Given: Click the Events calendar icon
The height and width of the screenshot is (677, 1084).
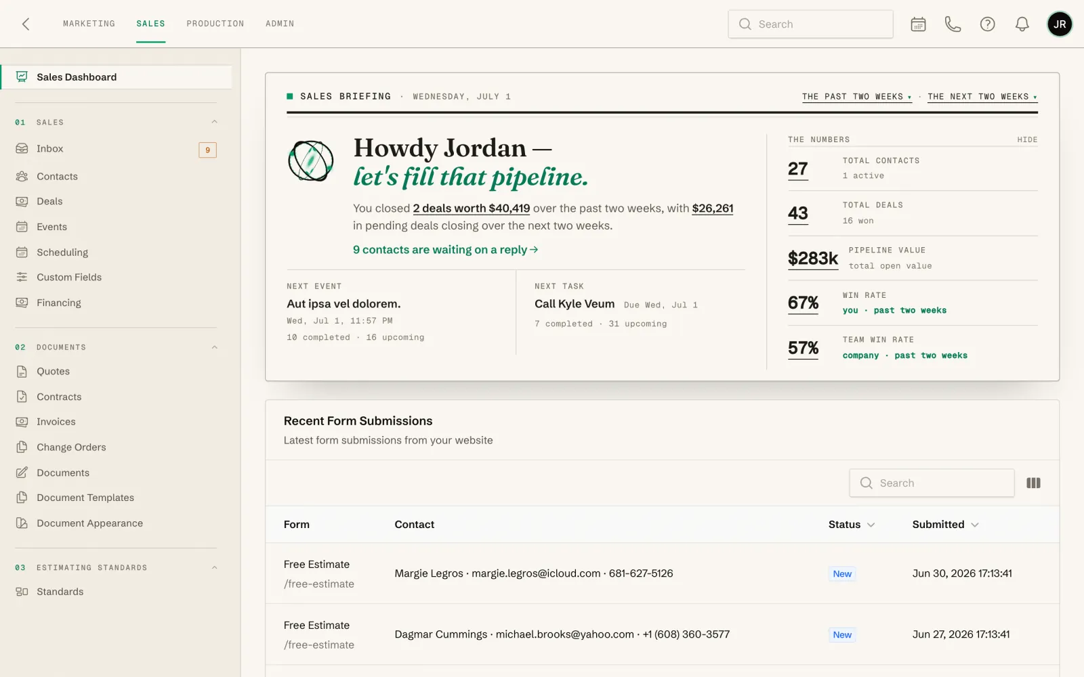Looking at the screenshot, I should (x=22, y=227).
